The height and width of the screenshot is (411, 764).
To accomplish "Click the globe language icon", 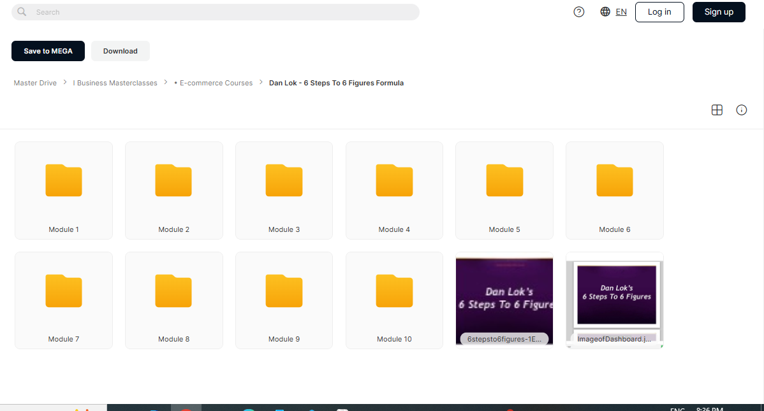I will [605, 11].
